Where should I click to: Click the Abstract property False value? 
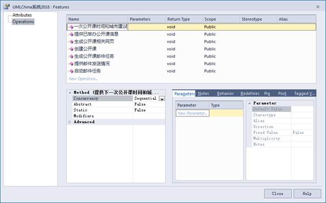tap(140, 104)
